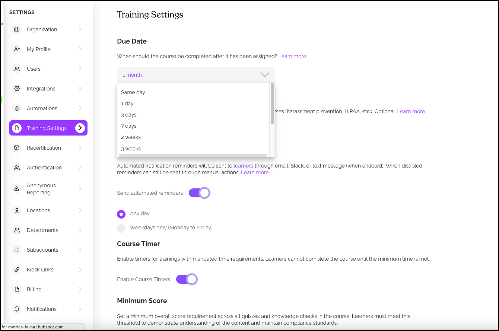
Task: Disable the Send automated reminders toggle
Action: [x=199, y=193]
